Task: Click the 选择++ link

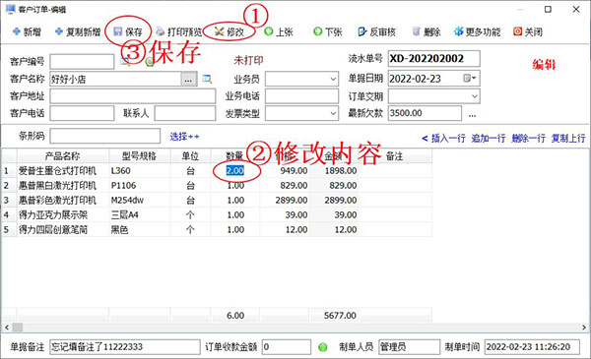Action: coord(184,137)
